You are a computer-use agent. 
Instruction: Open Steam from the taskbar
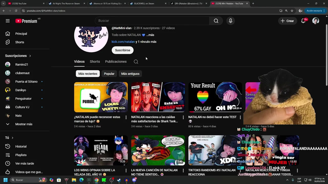(119, 180)
